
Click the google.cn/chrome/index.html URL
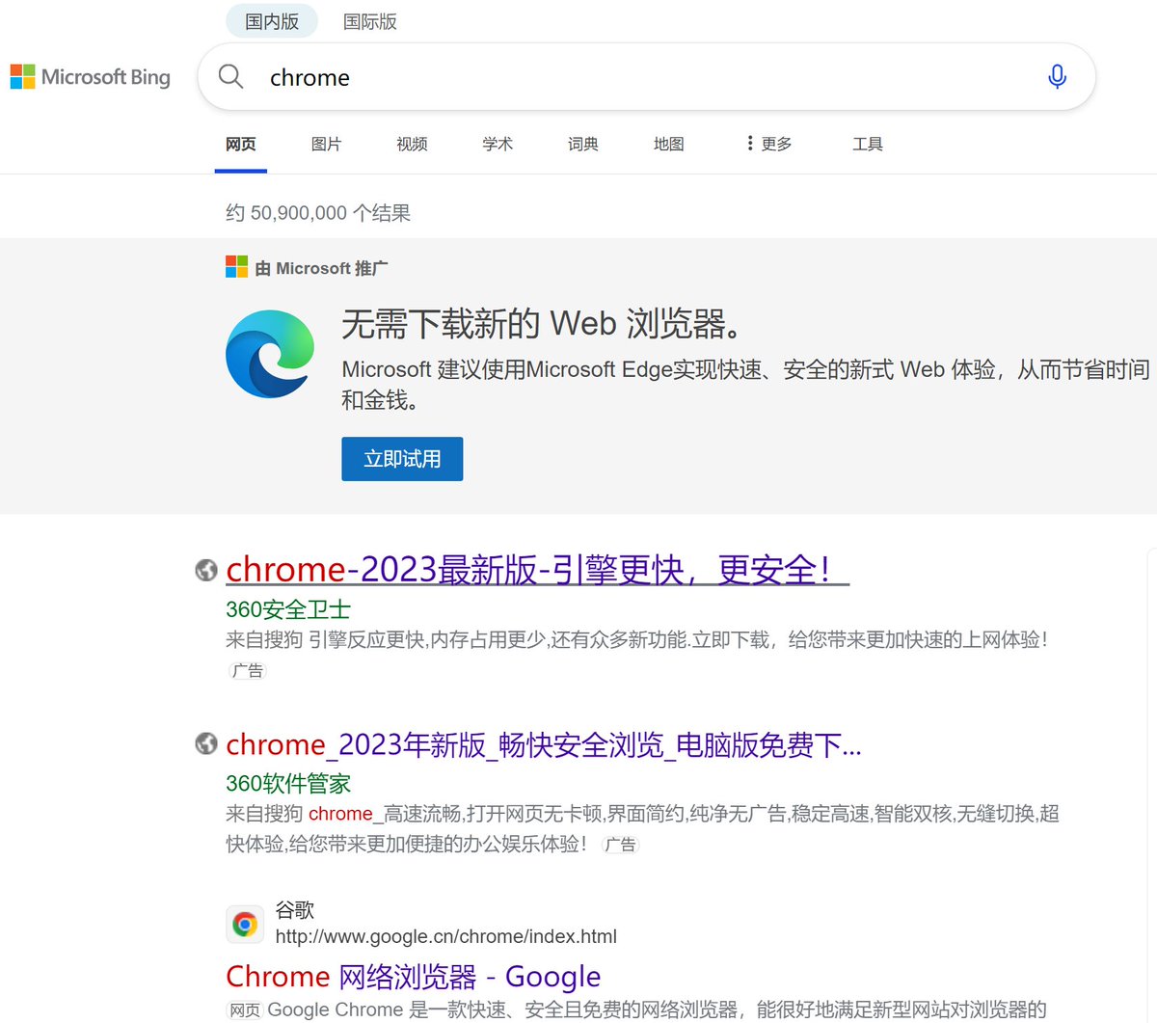pyautogui.click(x=446, y=936)
